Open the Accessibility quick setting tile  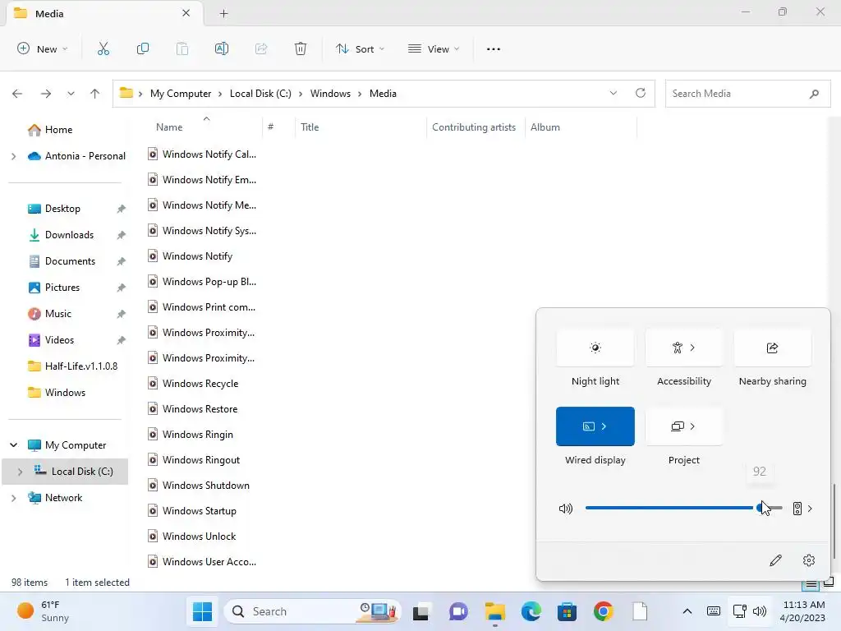point(684,348)
